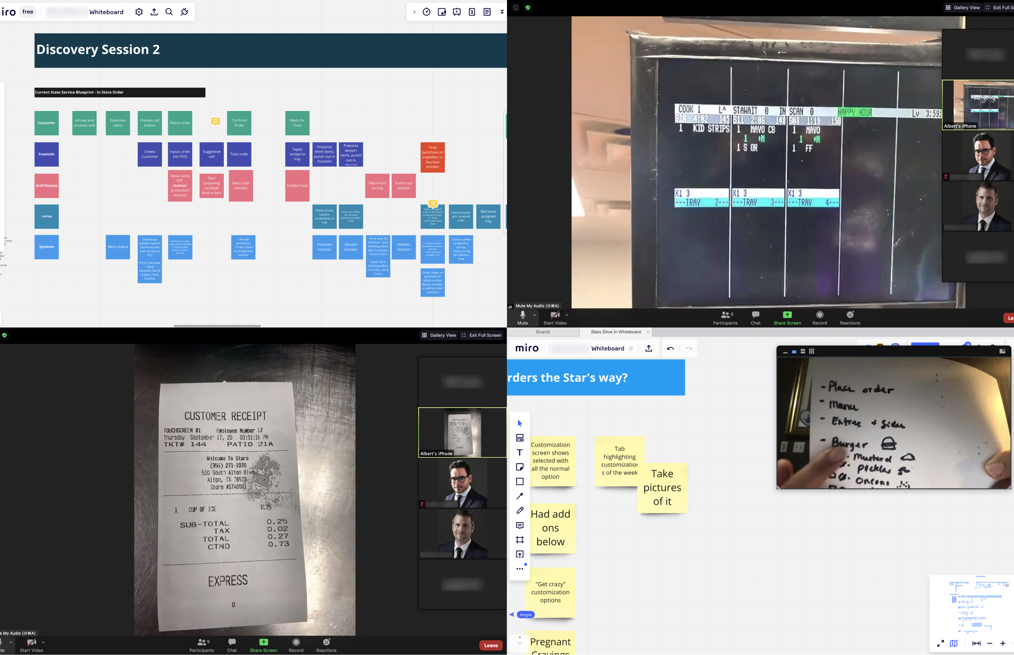
Task: Open yellow comment bubble above Suggestive sell note
Action: point(216,122)
